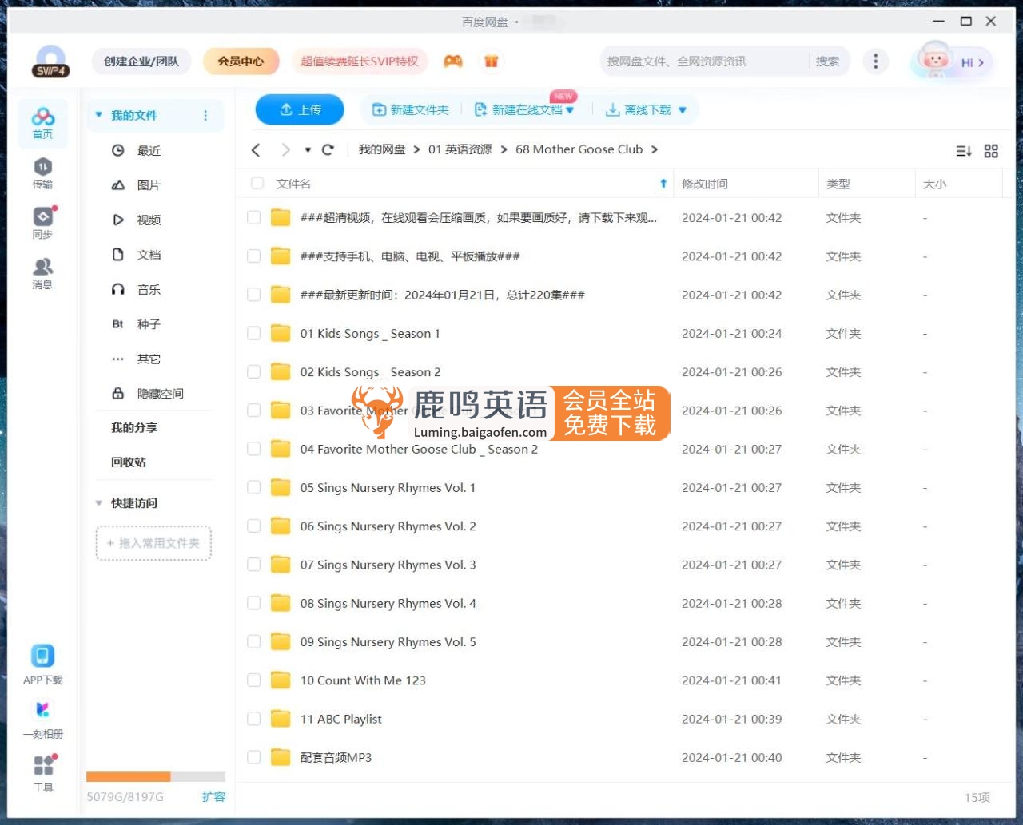The image size is (1023, 825).
Task: Expand the chevron after 我的网盘 breadcrumb
Action: point(416,149)
